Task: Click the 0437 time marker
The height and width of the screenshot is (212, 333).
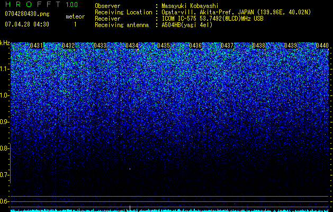Action: pos(227,46)
